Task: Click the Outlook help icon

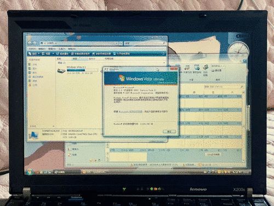Action: coord(244,61)
